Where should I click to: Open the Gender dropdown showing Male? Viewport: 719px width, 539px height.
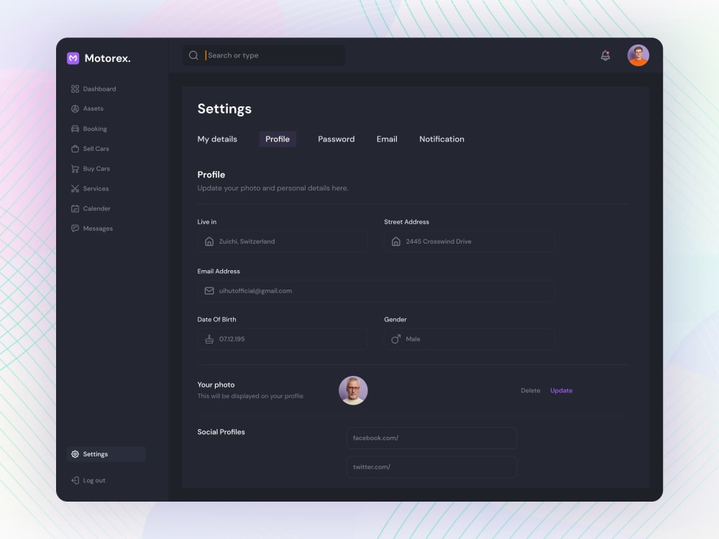pos(468,338)
